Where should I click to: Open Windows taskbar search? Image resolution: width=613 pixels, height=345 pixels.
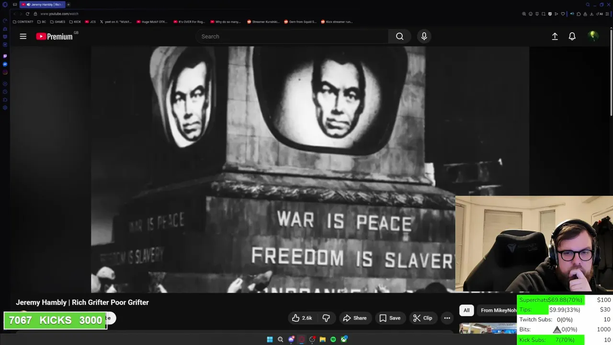[x=281, y=339]
